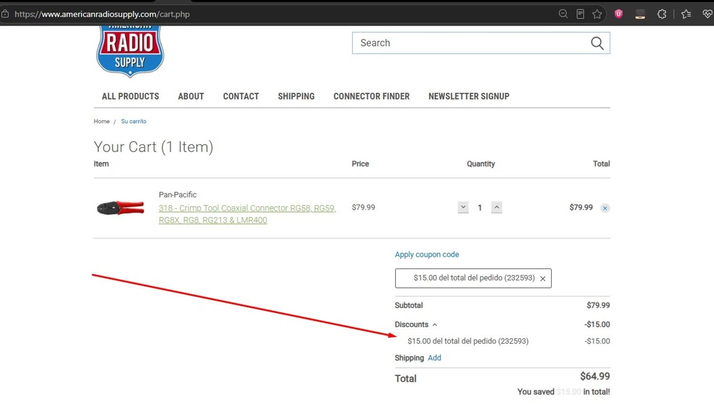The height and width of the screenshot is (404, 714).
Task: Open the favorites list icon
Action: [686, 14]
